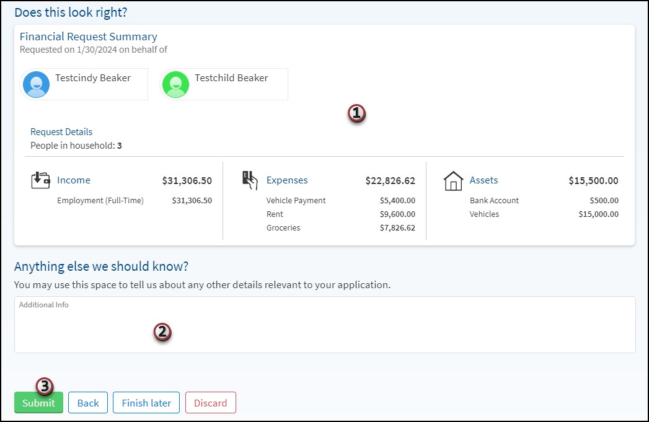
Task: Click the Bank Account row label
Action: coord(494,201)
